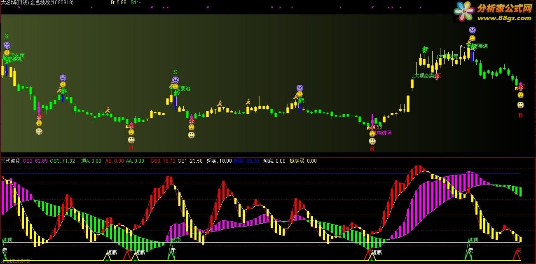The height and width of the screenshot is (264, 536).
Task: Click the rightmost 逃顶 label in the indicator panel
Action: point(473,240)
